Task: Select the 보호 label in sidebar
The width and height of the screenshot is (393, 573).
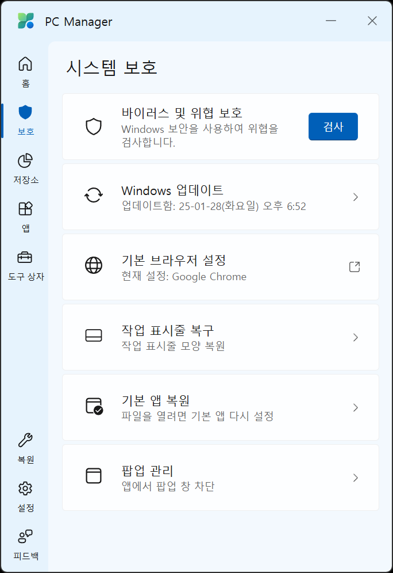Action: 26,132
